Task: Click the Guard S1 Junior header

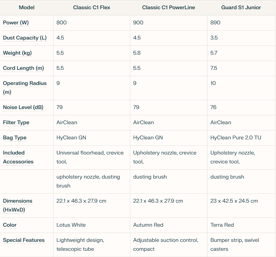Action: click(241, 7)
